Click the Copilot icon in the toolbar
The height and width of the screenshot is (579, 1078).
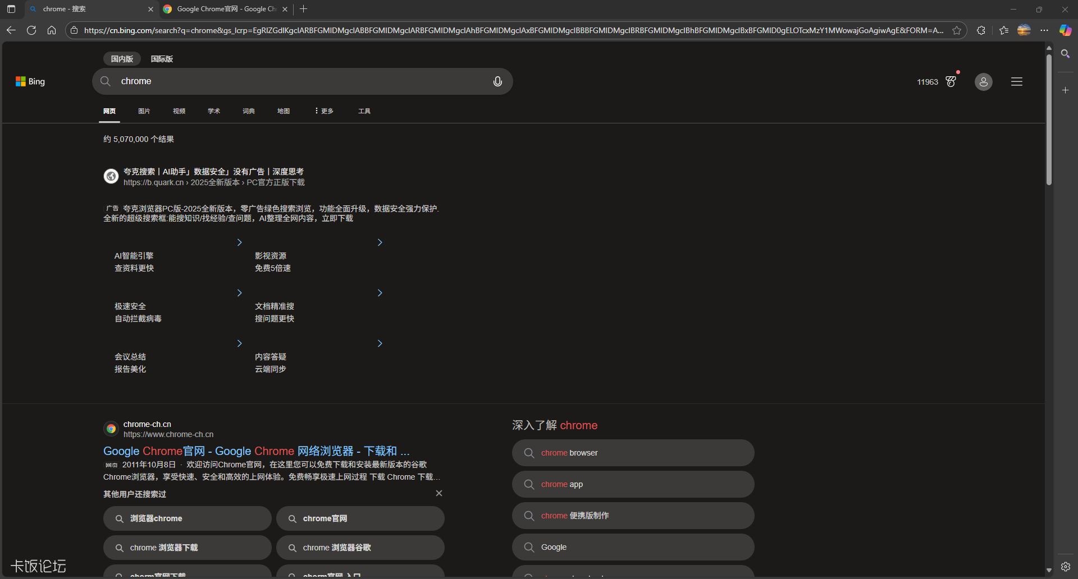click(1065, 30)
